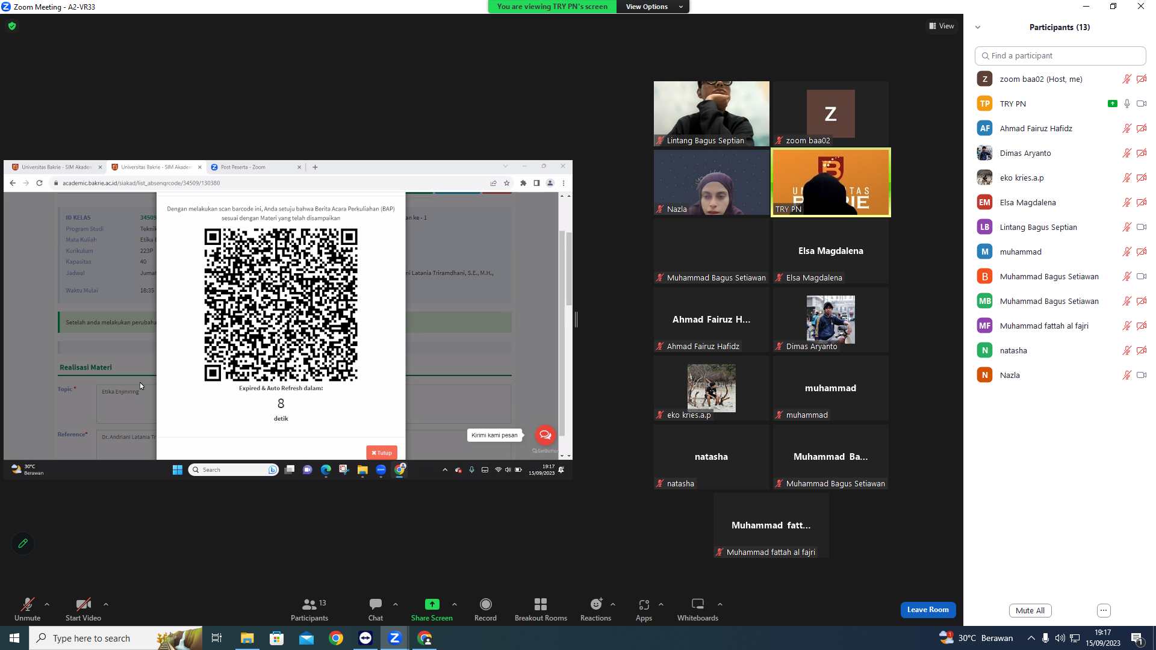
Task: Open File Explorer on the host taskbar
Action: pos(247,638)
